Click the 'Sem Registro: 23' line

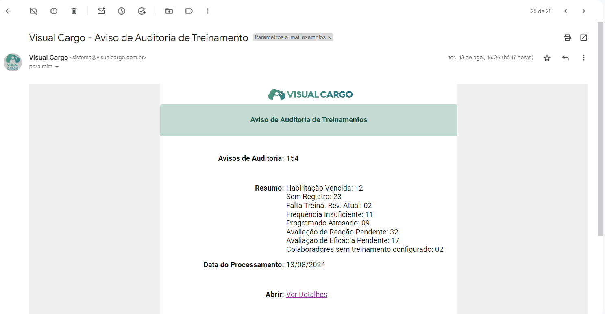point(314,197)
